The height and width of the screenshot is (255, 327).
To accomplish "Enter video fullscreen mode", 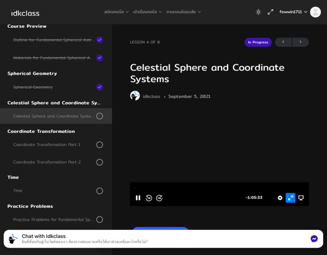I will tap(290, 198).
